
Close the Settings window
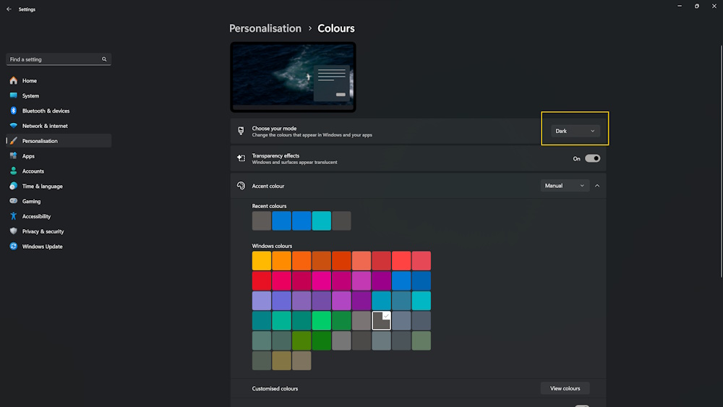[714, 6]
